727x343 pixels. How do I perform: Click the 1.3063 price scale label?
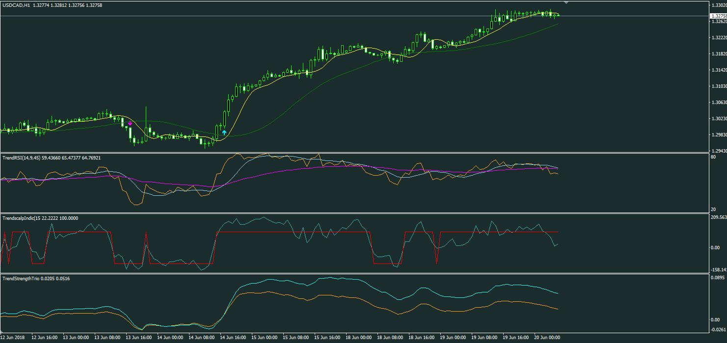coord(717,103)
